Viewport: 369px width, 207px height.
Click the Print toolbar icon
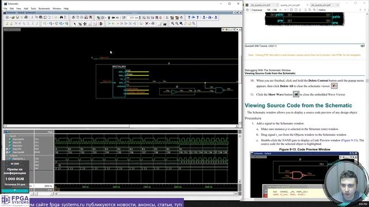coord(26,17)
